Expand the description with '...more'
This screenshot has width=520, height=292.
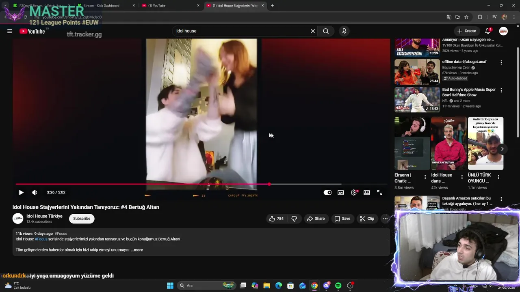(137, 250)
